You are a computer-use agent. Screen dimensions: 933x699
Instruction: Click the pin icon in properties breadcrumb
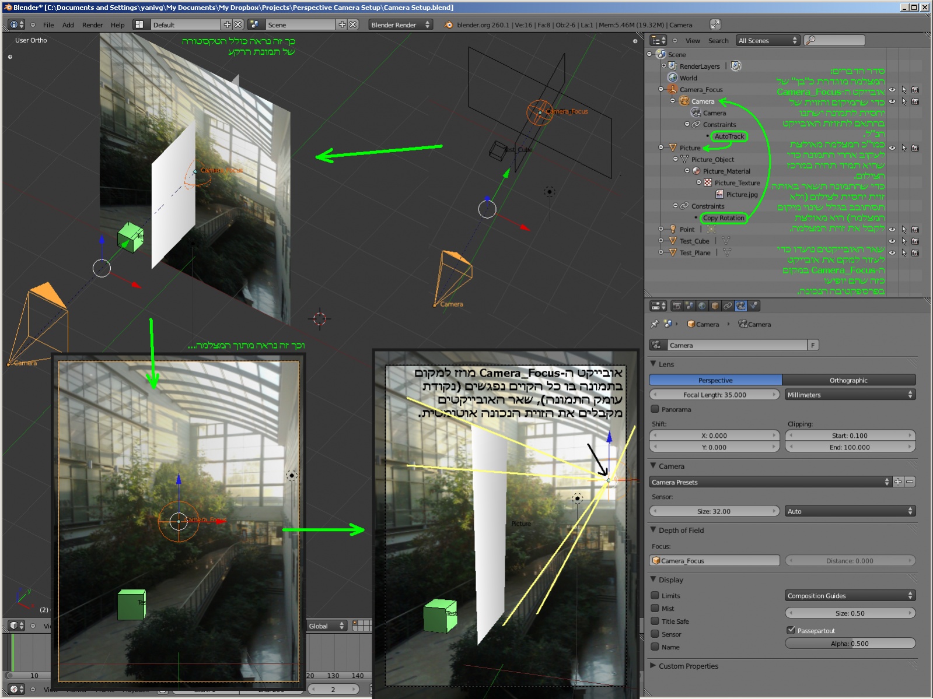pos(654,324)
